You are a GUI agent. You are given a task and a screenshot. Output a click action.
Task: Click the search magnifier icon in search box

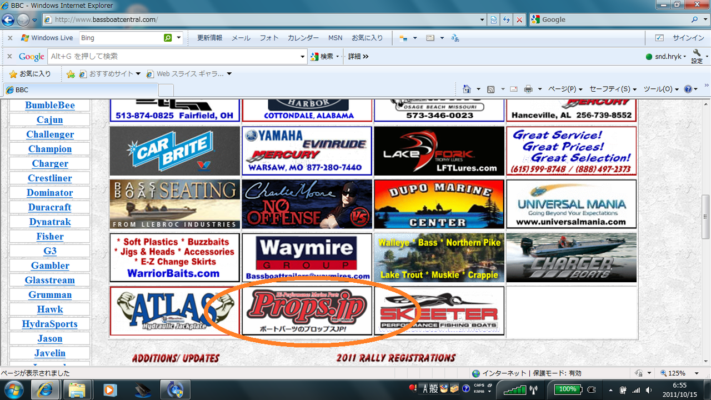[x=695, y=19]
